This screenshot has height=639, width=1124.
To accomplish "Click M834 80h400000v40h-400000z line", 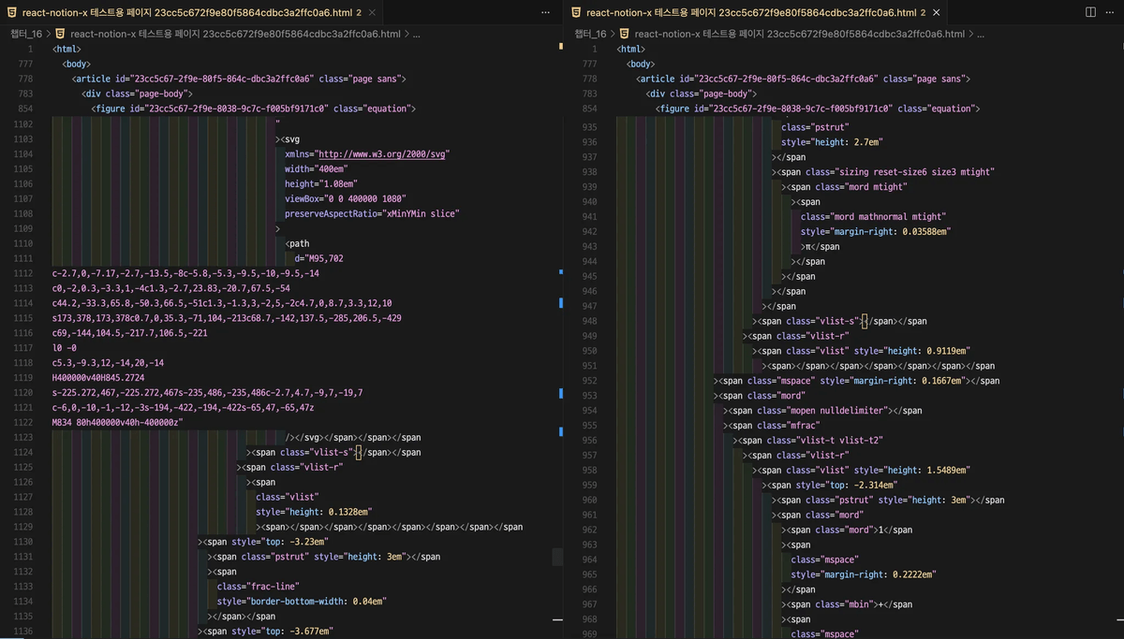I will tap(117, 422).
